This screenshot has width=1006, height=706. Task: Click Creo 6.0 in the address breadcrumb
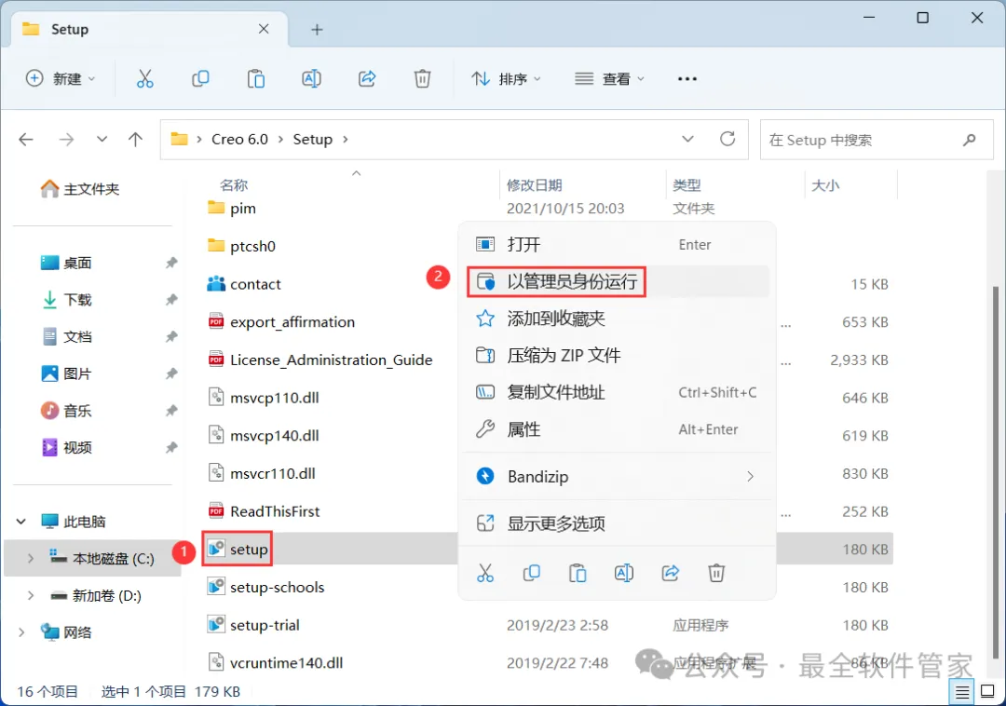click(x=240, y=139)
